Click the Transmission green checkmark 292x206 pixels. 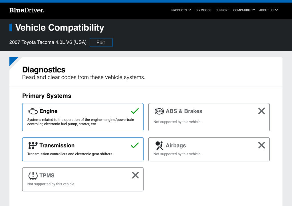click(135, 145)
